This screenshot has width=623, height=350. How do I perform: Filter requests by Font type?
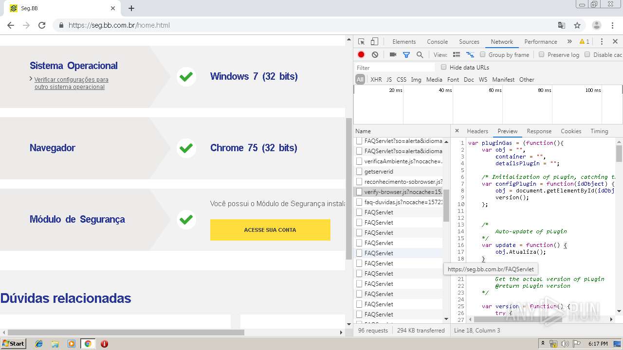[453, 80]
